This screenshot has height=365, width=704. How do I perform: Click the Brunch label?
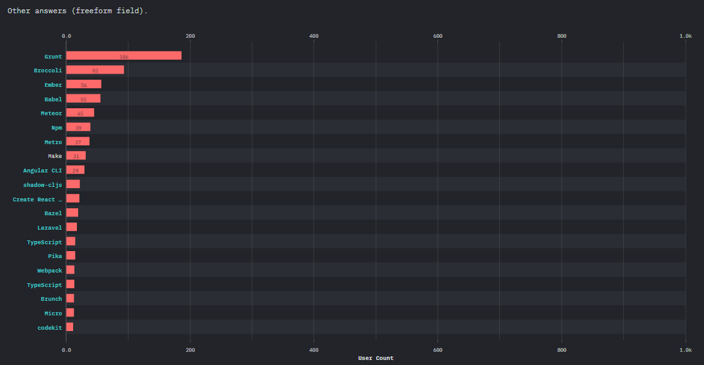(x=51, y=299)
